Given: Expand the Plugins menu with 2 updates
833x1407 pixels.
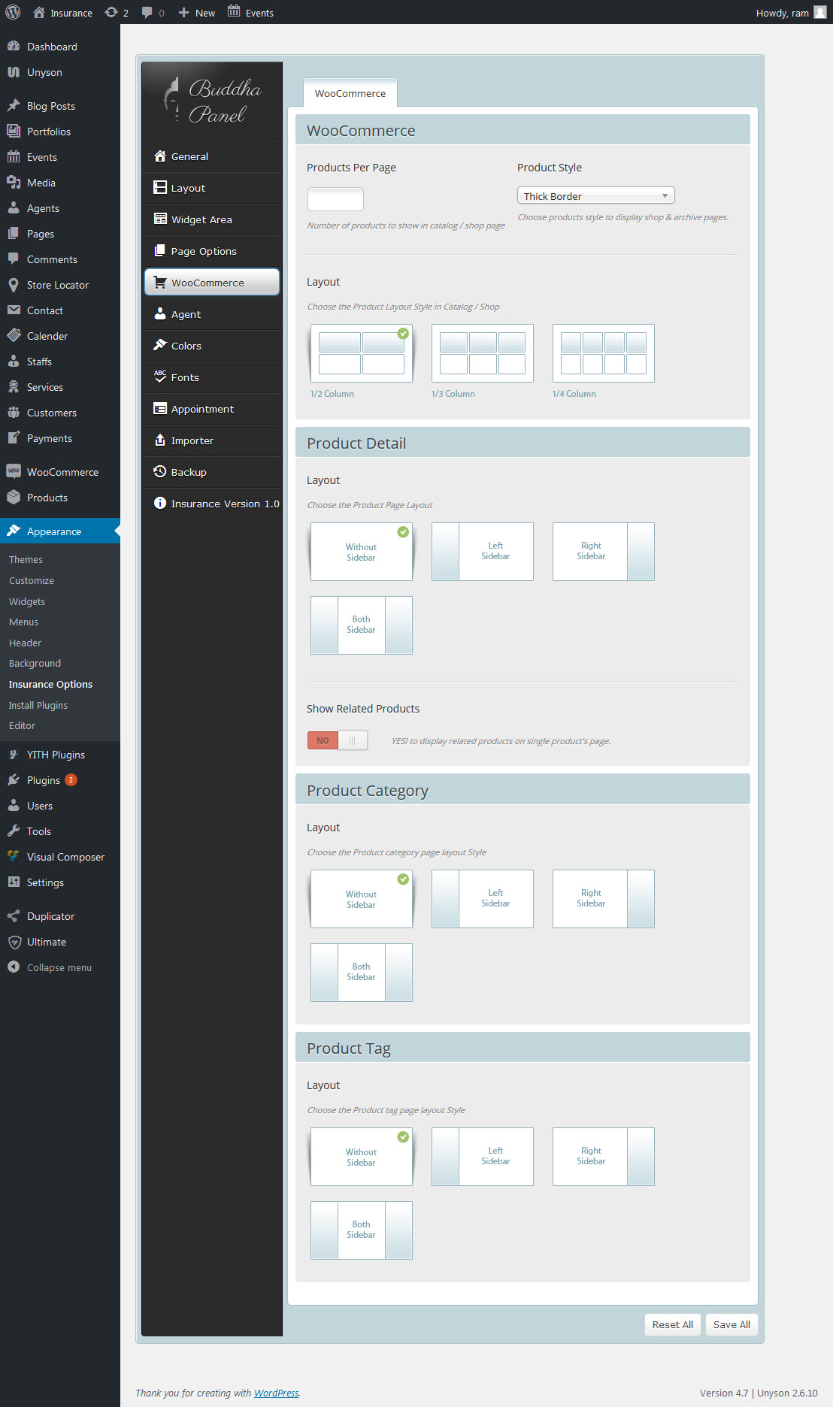Looking at the screenshot, I should [60, 780].
